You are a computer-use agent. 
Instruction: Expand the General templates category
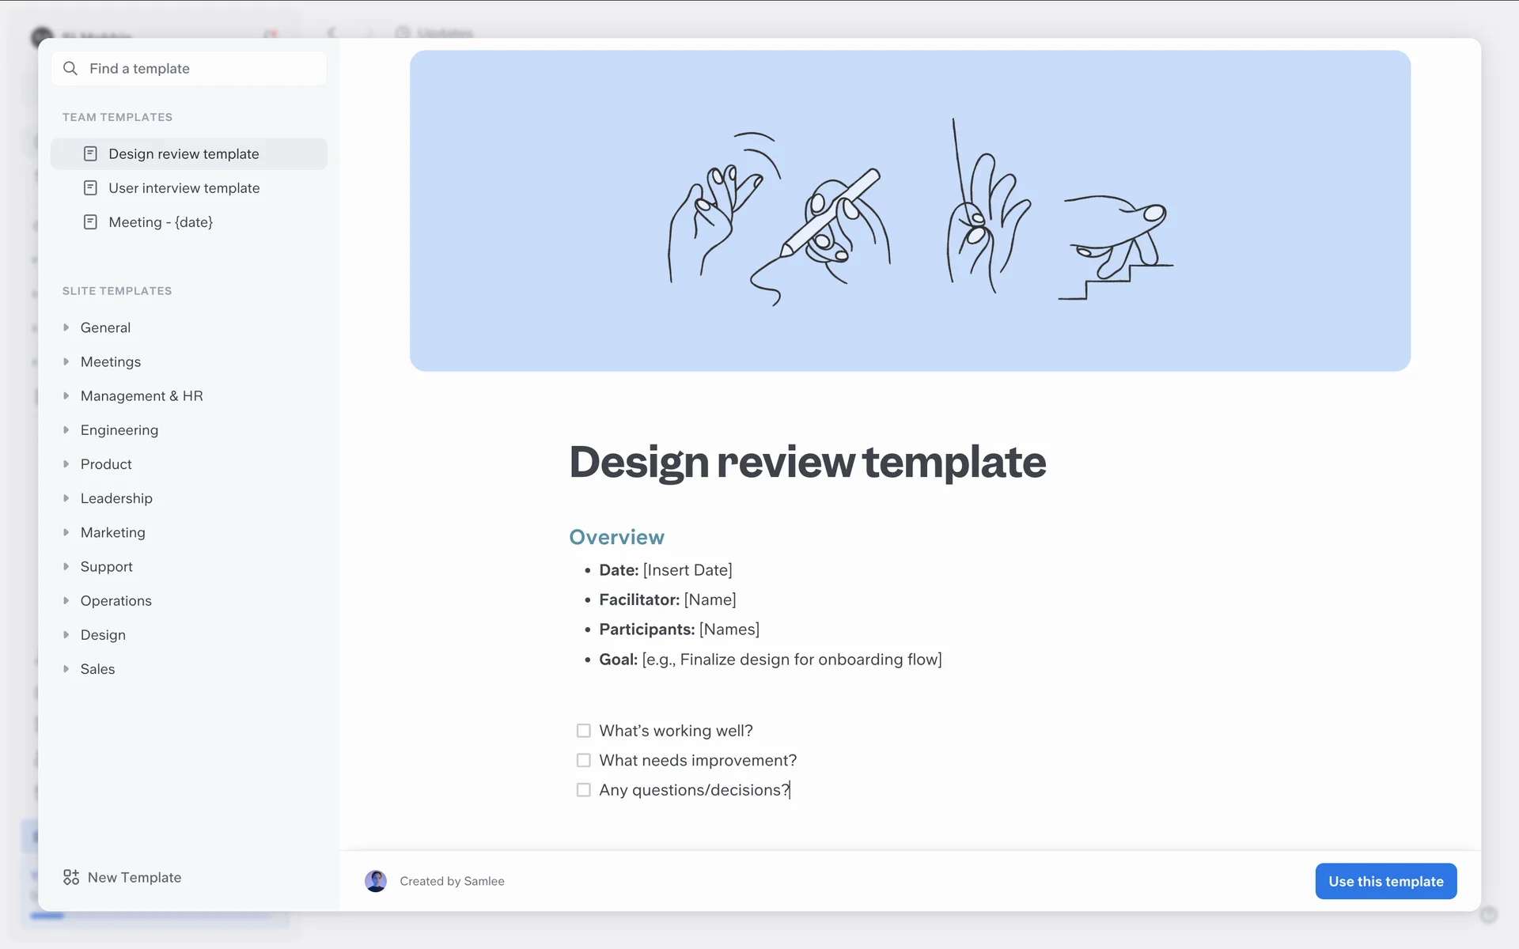[66, 327]
